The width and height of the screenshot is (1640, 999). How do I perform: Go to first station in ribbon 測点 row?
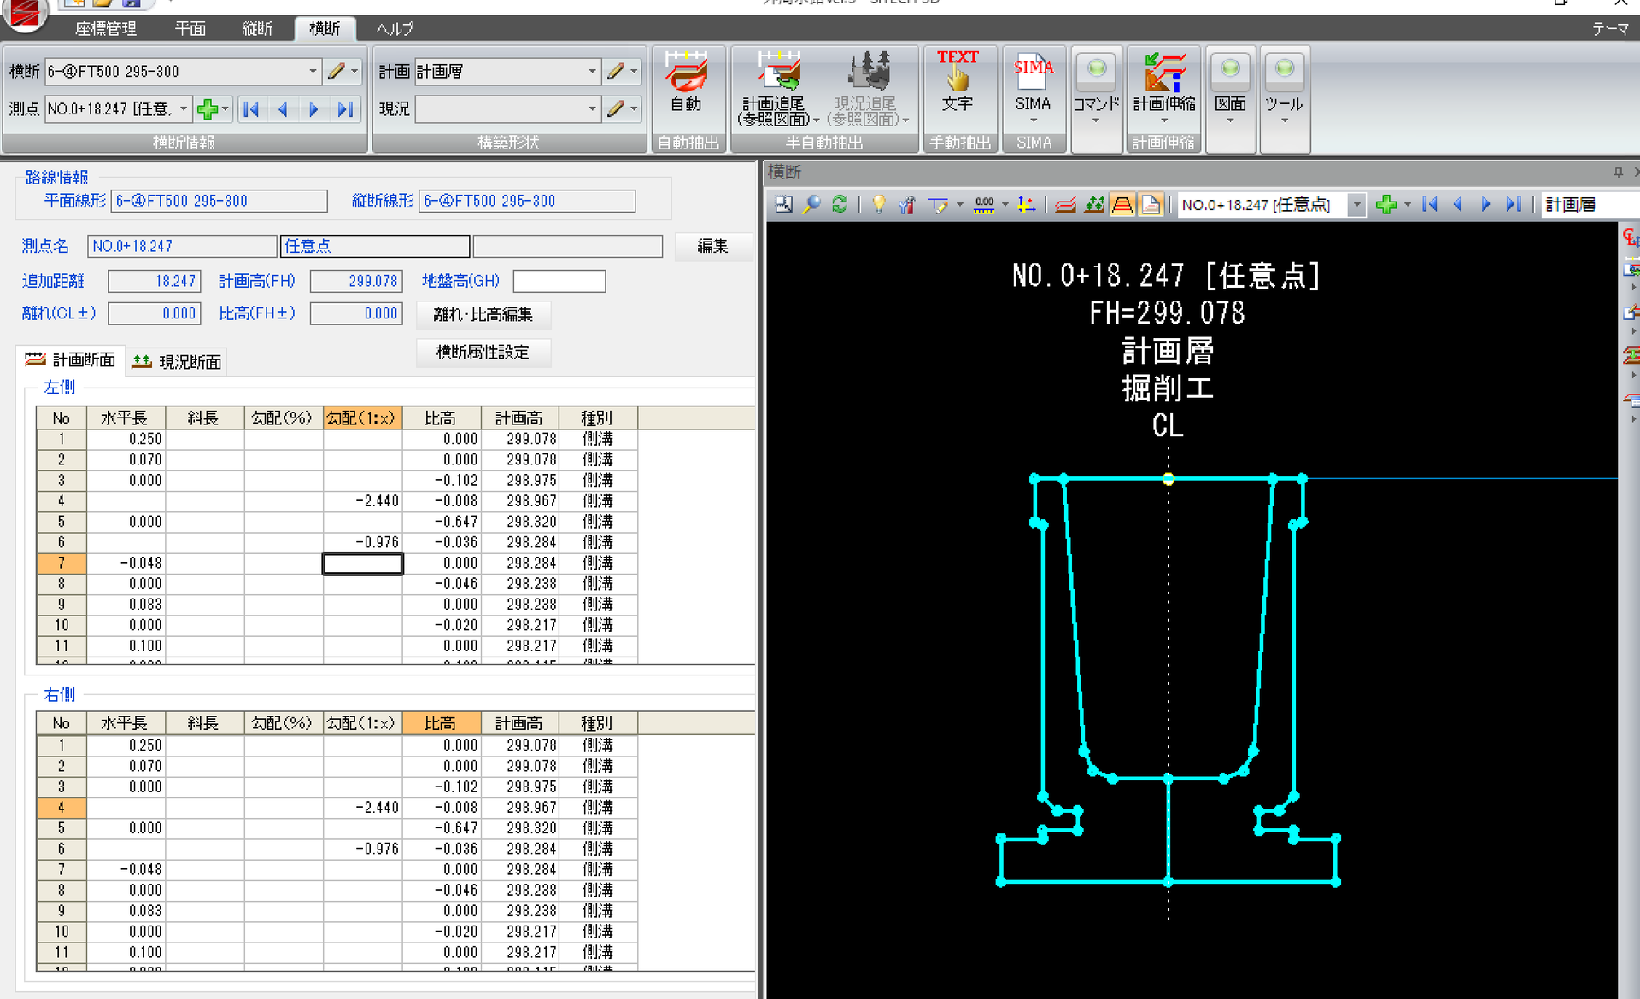tap(251, 109)
